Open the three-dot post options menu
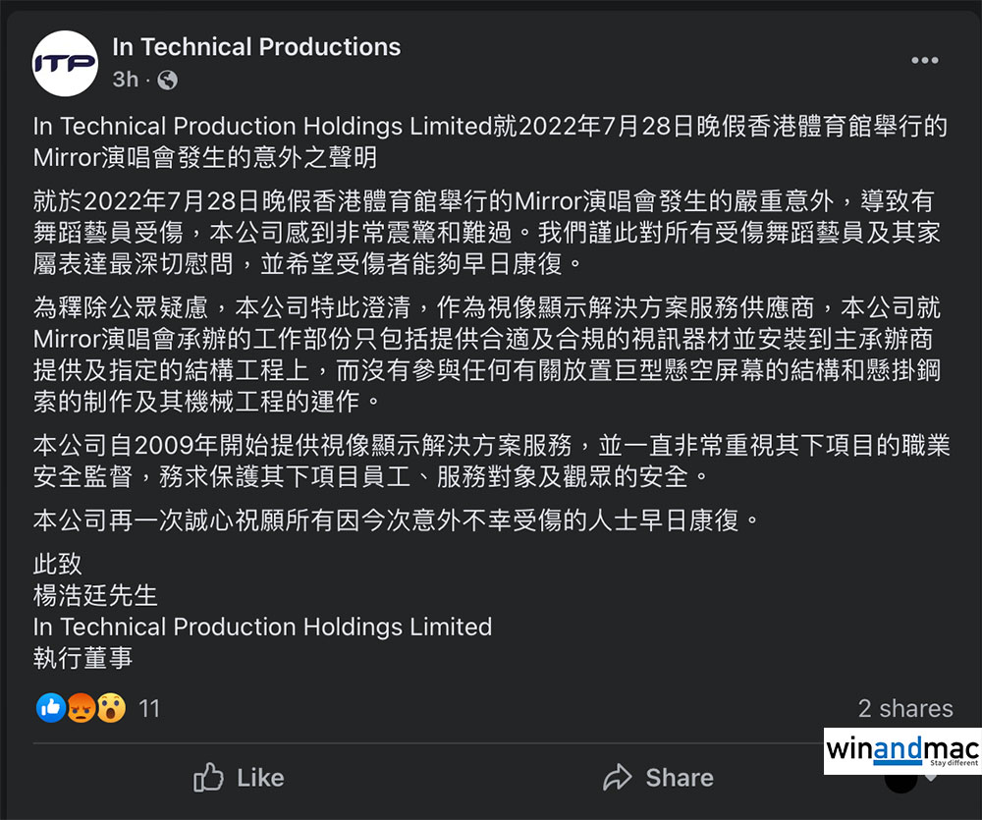Image resolution: width=982 pixels, height=820 pixels. point(924,61)
